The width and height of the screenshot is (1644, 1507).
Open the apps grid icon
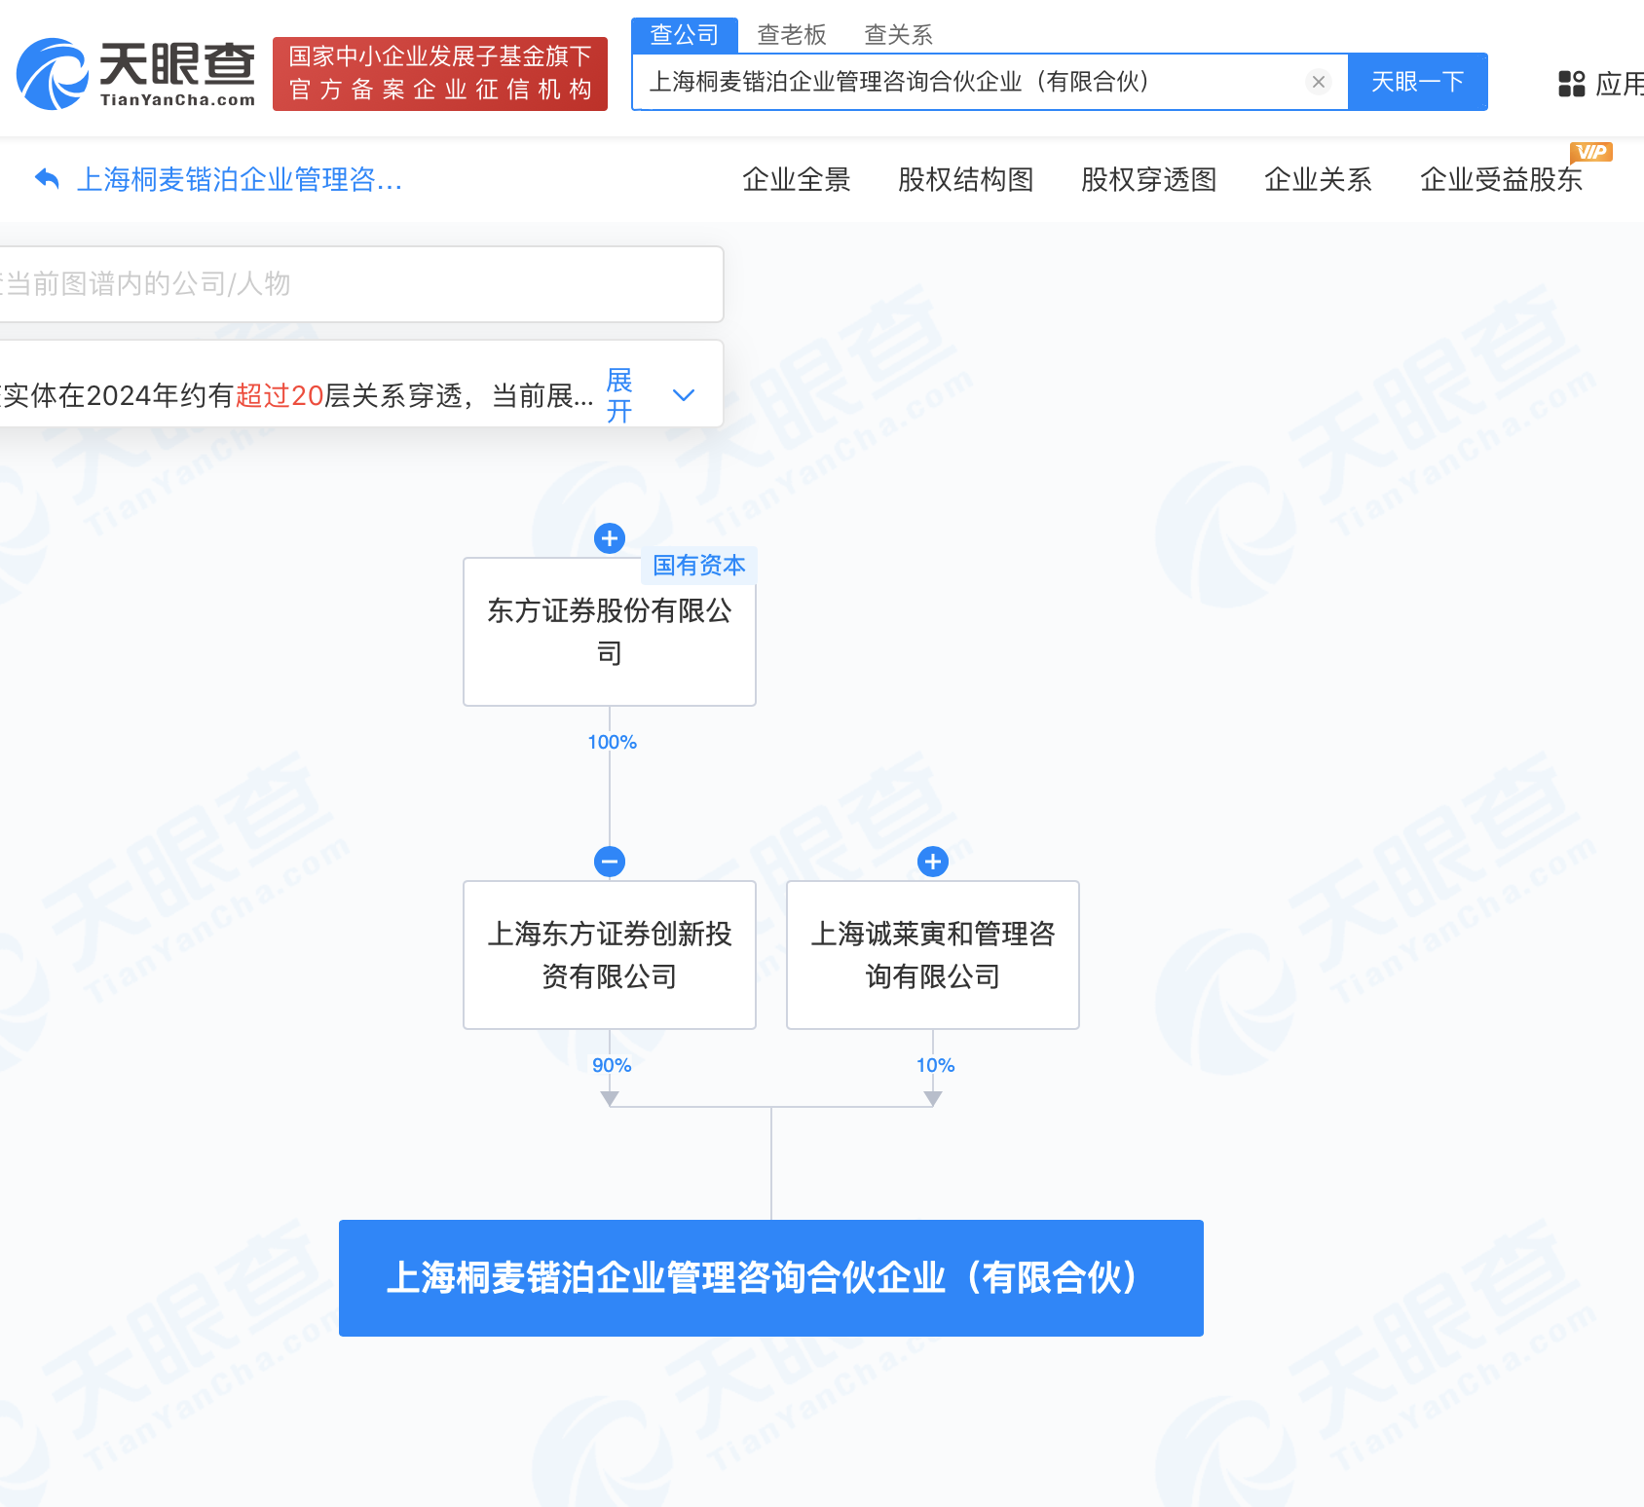tap(1572, 84)
